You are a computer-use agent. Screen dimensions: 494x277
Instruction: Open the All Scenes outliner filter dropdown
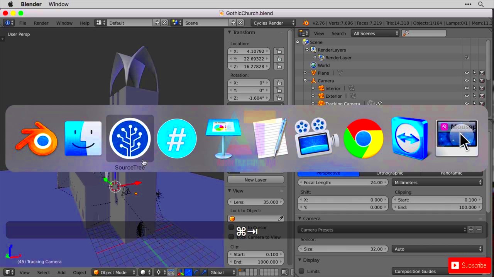pyautogui.click(x=375, y=33)
